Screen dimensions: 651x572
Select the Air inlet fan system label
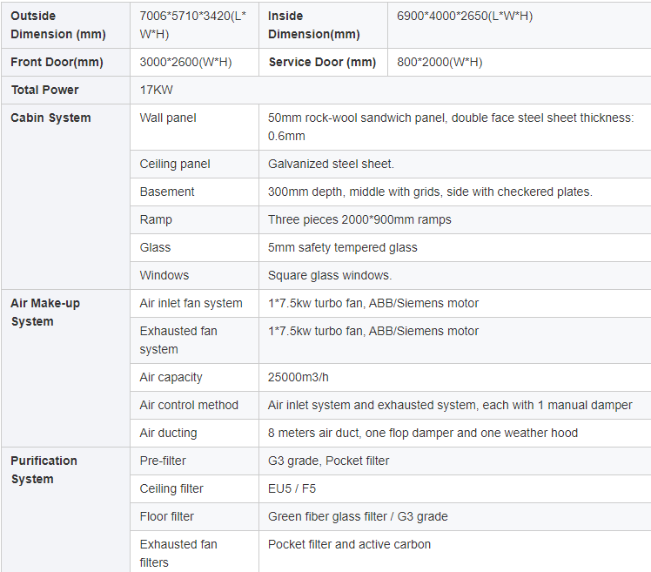pos(191,303)
